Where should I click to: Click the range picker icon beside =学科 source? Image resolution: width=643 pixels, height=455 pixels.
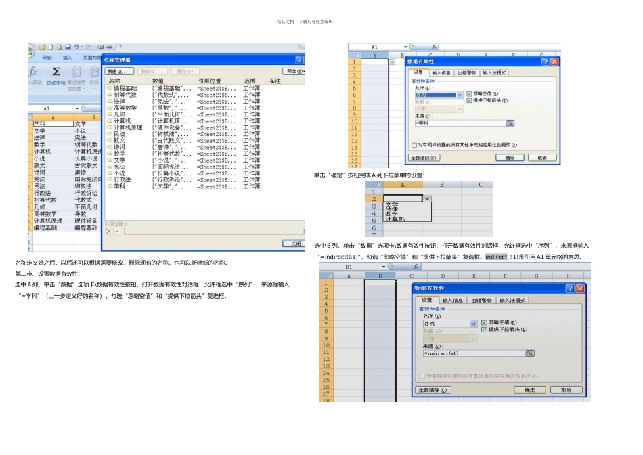click(x=510, y=123)
